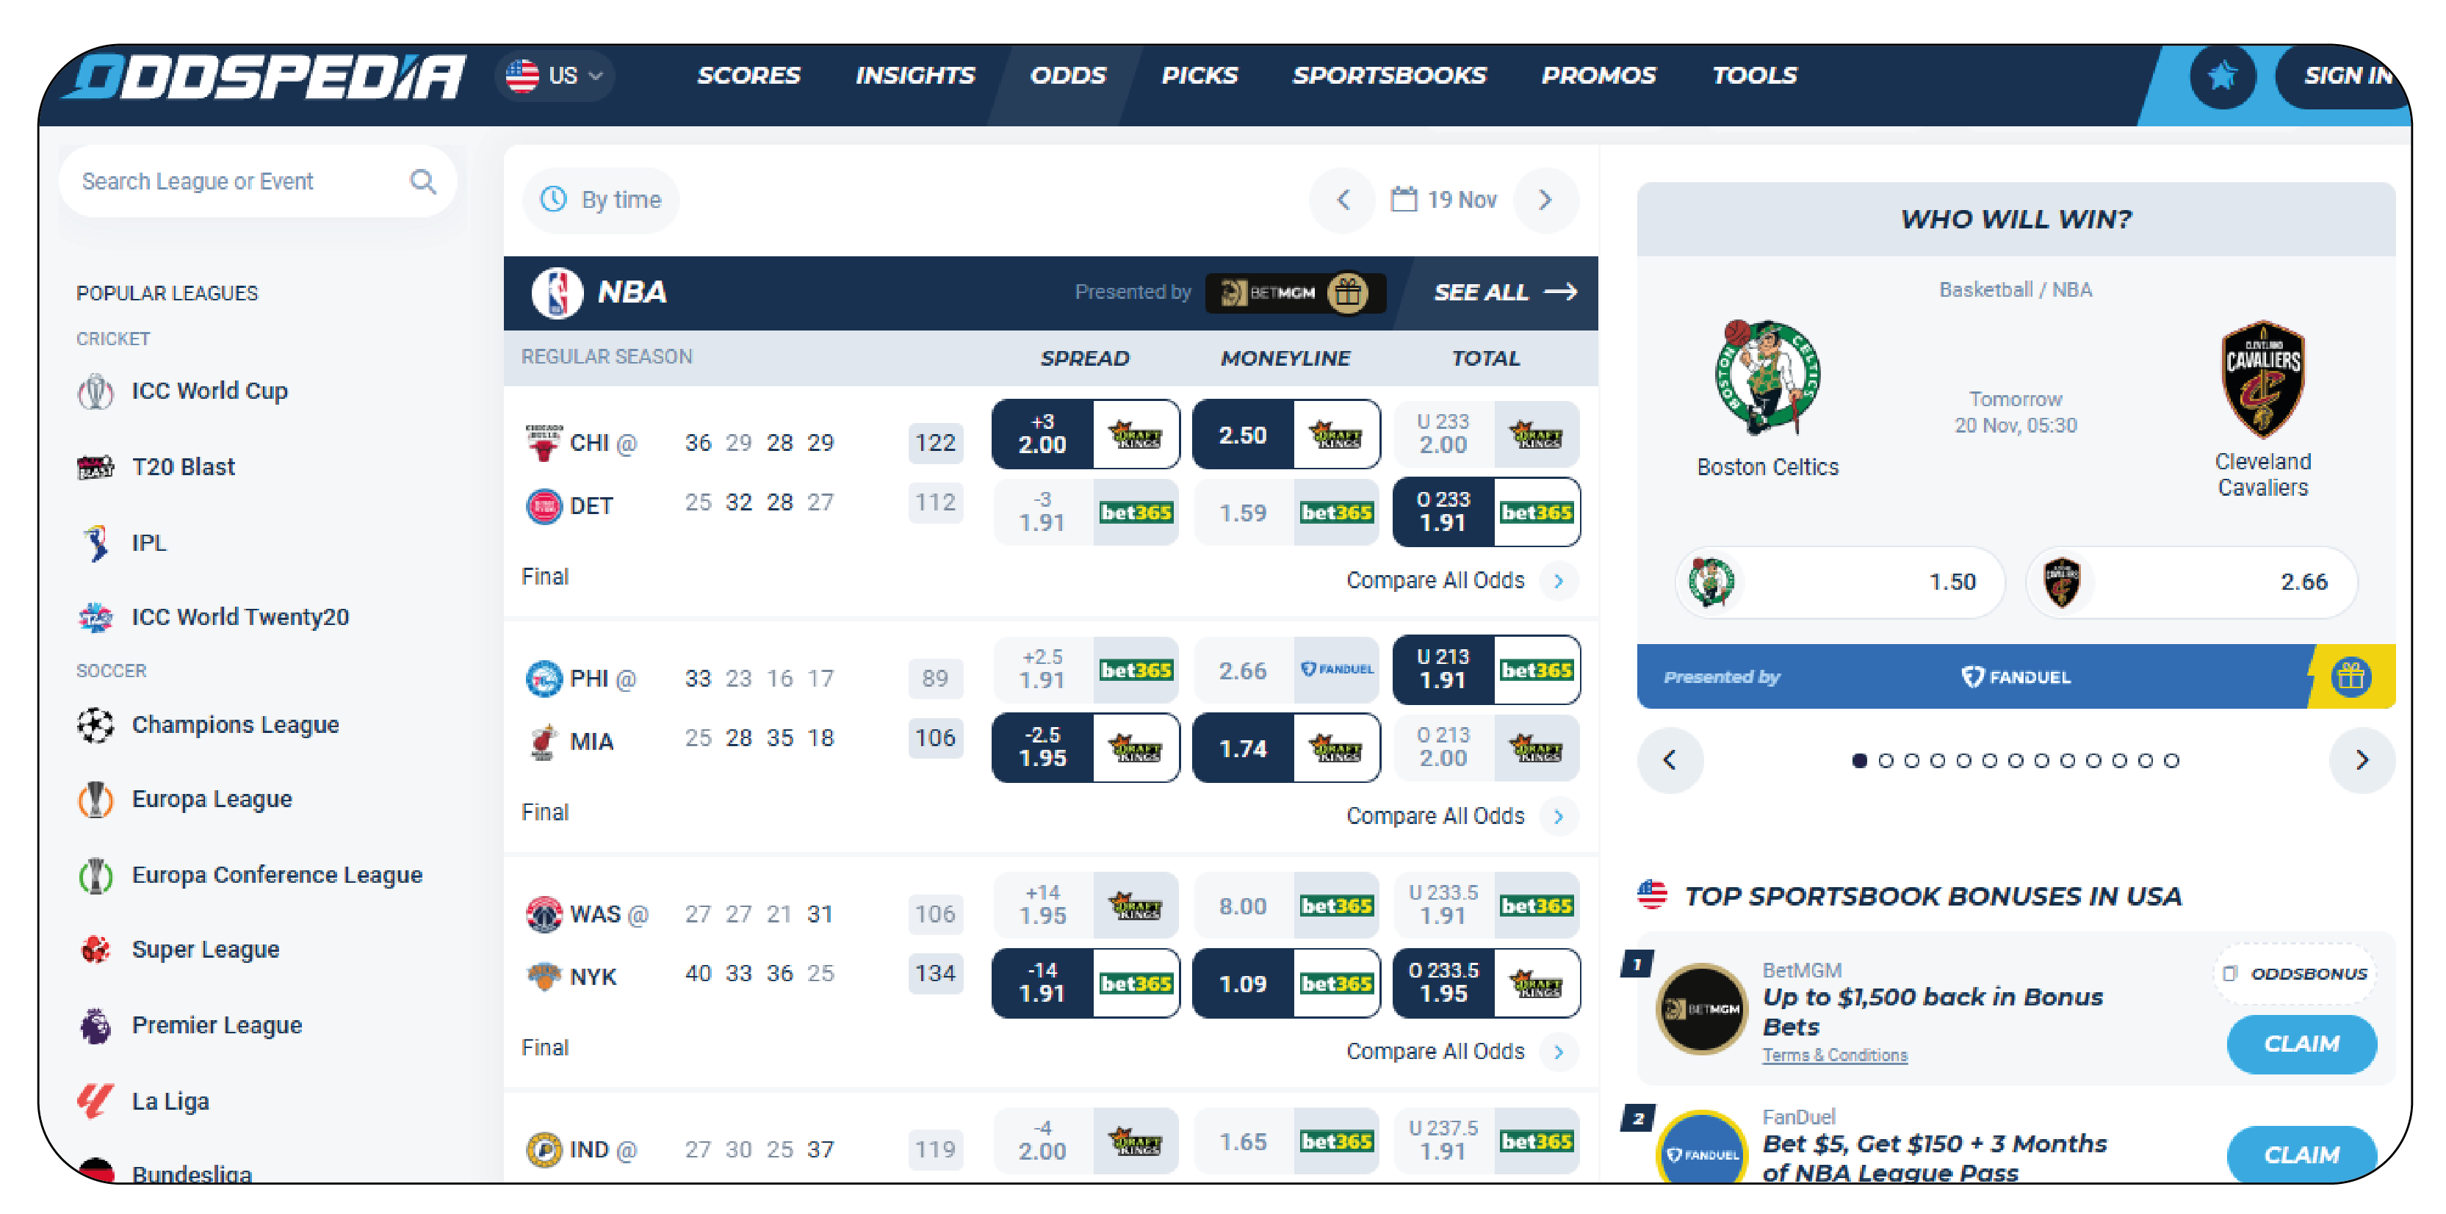Image resolution: width=2446 pixels, height=1214 pixels.
Task: Open BetMGM Terms & Conditions
Action: [x=1835, y=1055]
